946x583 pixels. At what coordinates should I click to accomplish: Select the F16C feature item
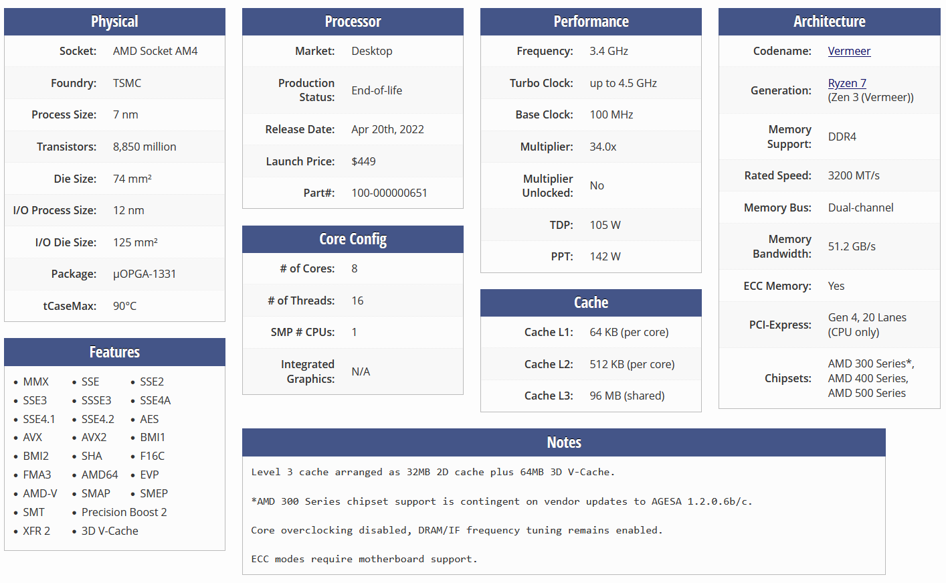pyautogui.click(x=153, y=456)
